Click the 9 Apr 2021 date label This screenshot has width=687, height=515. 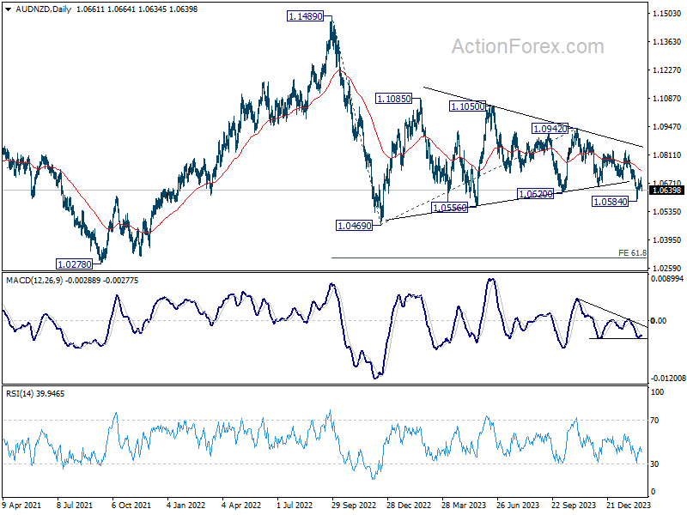21,506
